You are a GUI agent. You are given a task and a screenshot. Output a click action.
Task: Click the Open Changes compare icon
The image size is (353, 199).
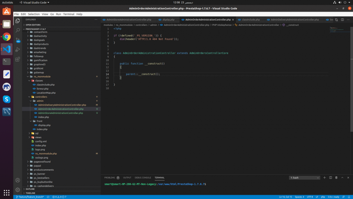[x=336, y=20]
